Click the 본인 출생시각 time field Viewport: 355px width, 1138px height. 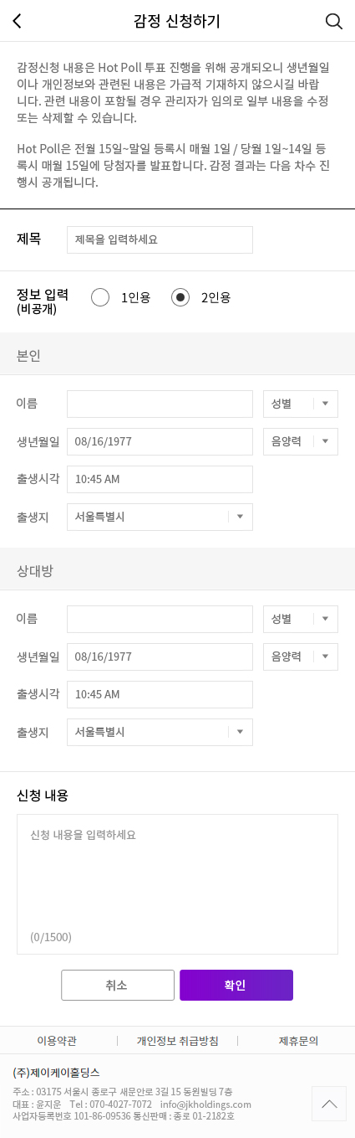[x=160, y=479]
